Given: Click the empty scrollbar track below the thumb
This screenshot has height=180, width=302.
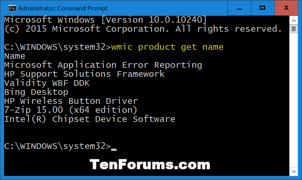Looking at the screenshot, I should [x=294, y=100].
